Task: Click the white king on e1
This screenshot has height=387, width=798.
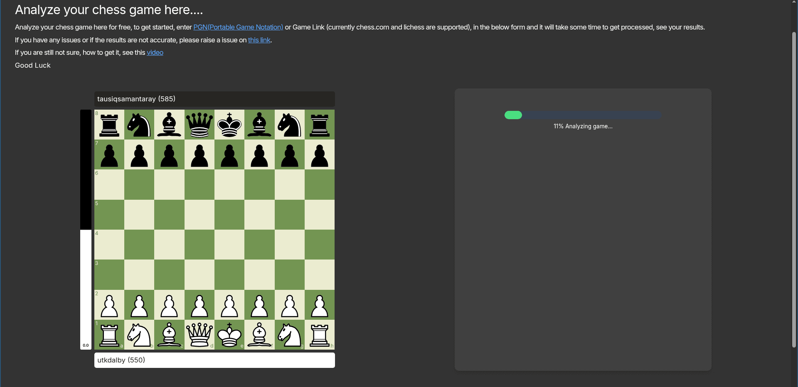Action: pos(229,335)
